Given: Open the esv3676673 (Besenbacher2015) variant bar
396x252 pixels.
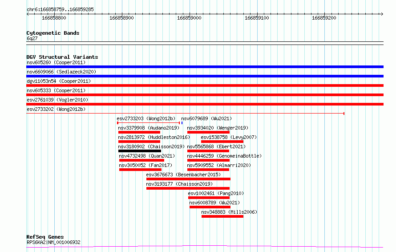Looking at the screenshot, I should click(x=188, y=179).
